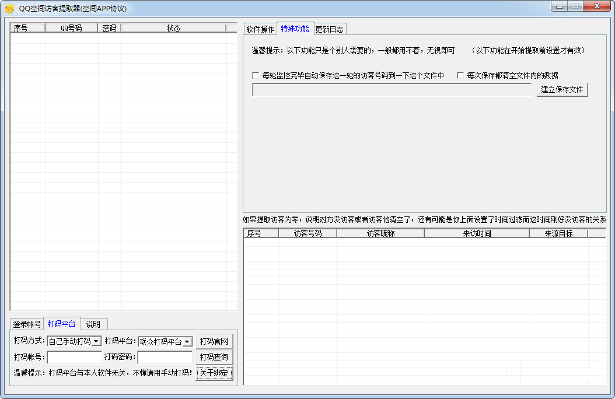The height and width of the screenshot is (399, 615).
Task: Click the 密码 column header
Action: pyautogui.click(x=110, y=28)
